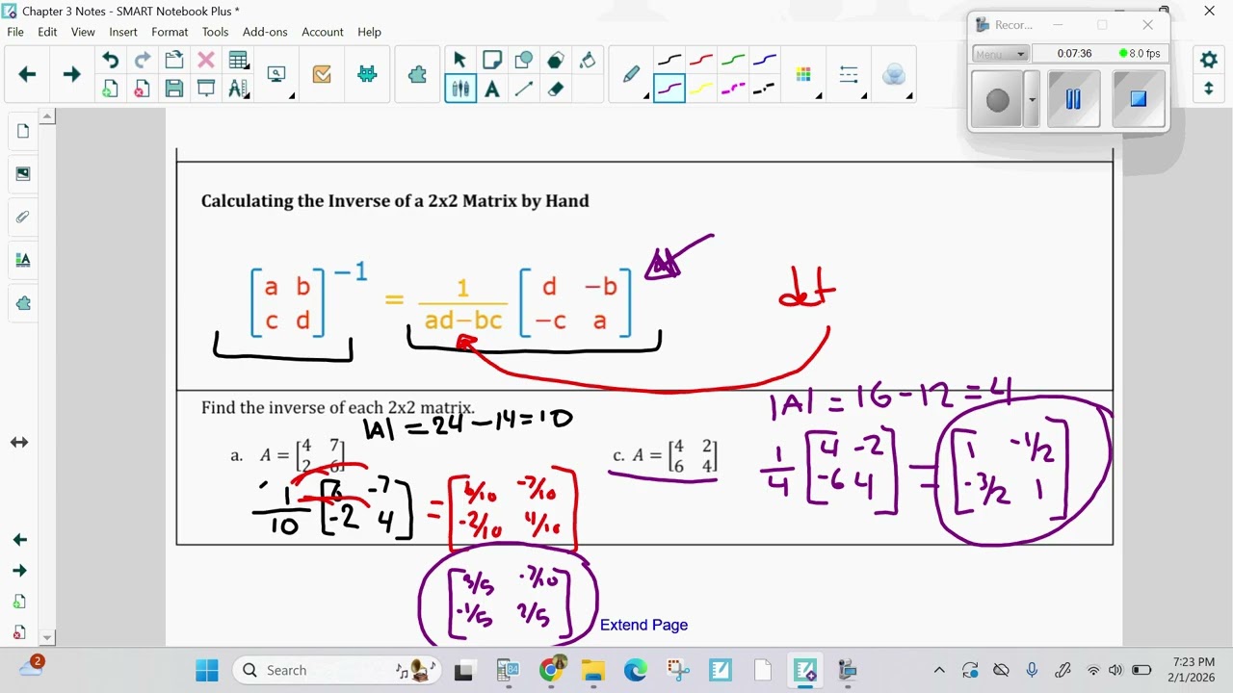Open the Edit menu
1233x693 pixels.
click(47, 32)
